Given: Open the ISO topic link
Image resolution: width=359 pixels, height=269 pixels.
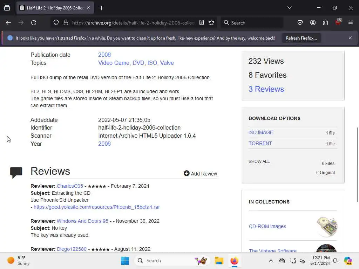Looking at the screenshot, I should 152,63.
